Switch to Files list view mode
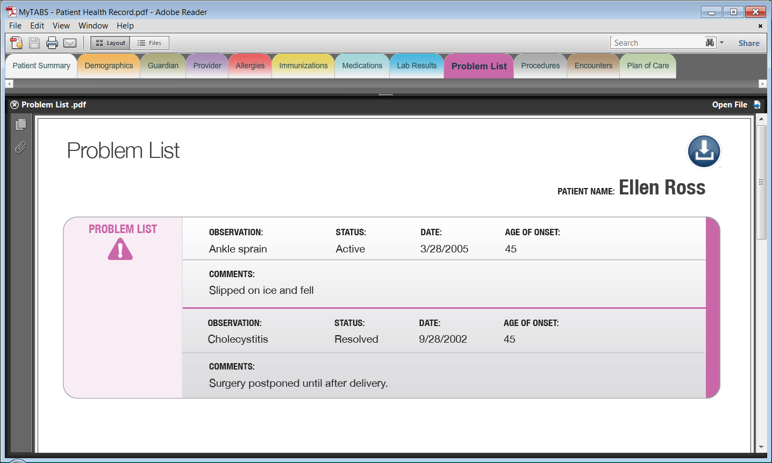The height and width of the screenshot is (463, 772). point(149,43)
